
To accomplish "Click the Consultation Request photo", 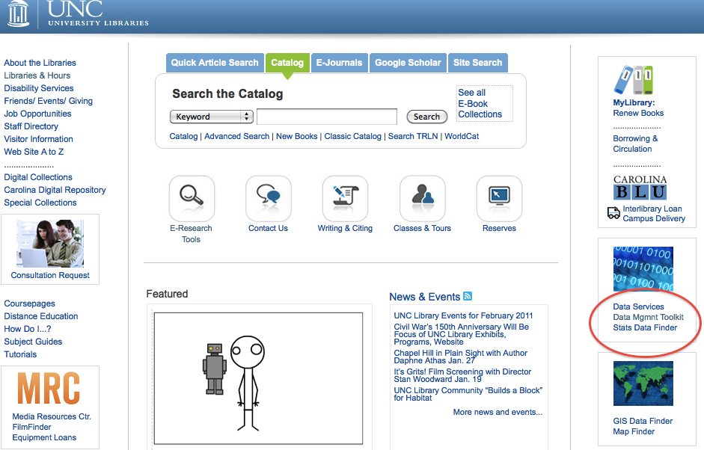I will (50, 244).
